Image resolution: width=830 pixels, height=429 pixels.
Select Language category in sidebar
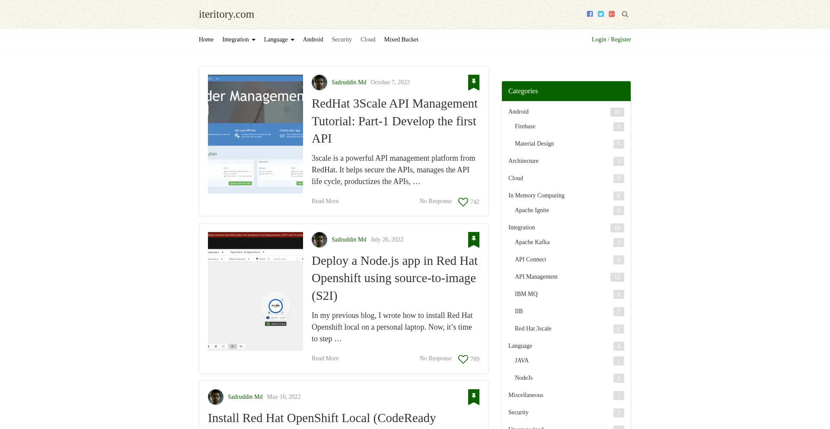click(520, 346)
